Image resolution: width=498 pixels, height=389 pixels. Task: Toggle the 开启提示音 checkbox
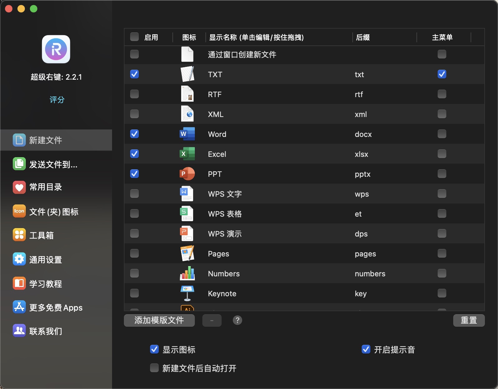366,349
